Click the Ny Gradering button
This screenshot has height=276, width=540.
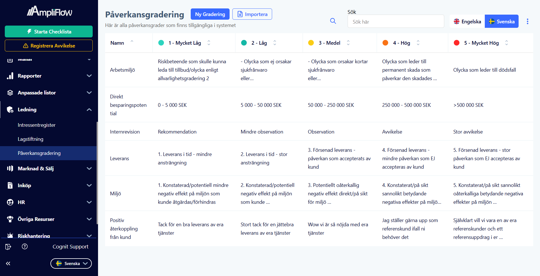click(x=210, y=14)
